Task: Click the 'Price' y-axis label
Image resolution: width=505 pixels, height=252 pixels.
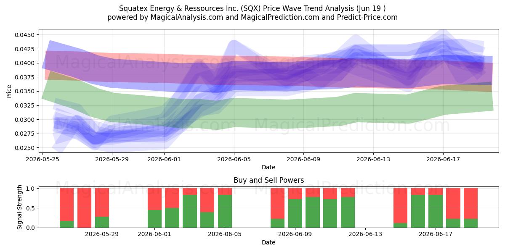Action: [9, 91]
